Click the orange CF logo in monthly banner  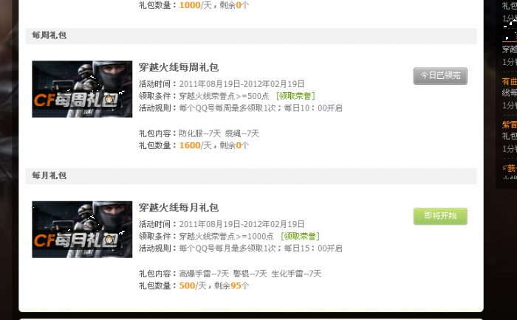(x=44, y=241)
